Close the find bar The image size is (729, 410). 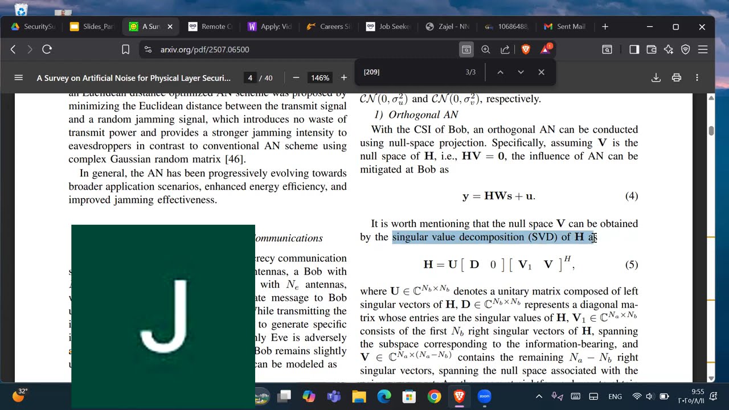click(541, 72)
